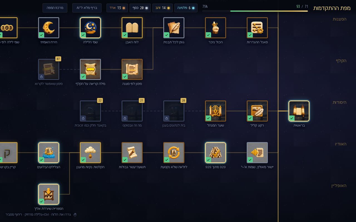This screenshot has width=356, height=222.
Task: Select the היסודות row label
Action: (x=340, y=102)
